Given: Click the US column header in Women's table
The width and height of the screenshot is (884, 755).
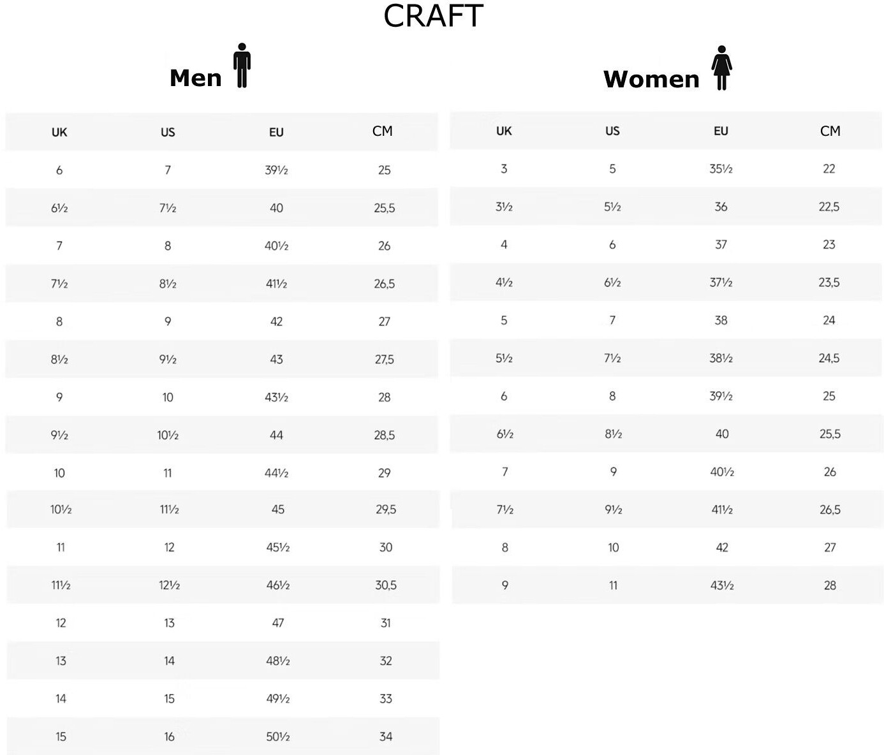Looking at the screenshot, I should coord(612,131).
